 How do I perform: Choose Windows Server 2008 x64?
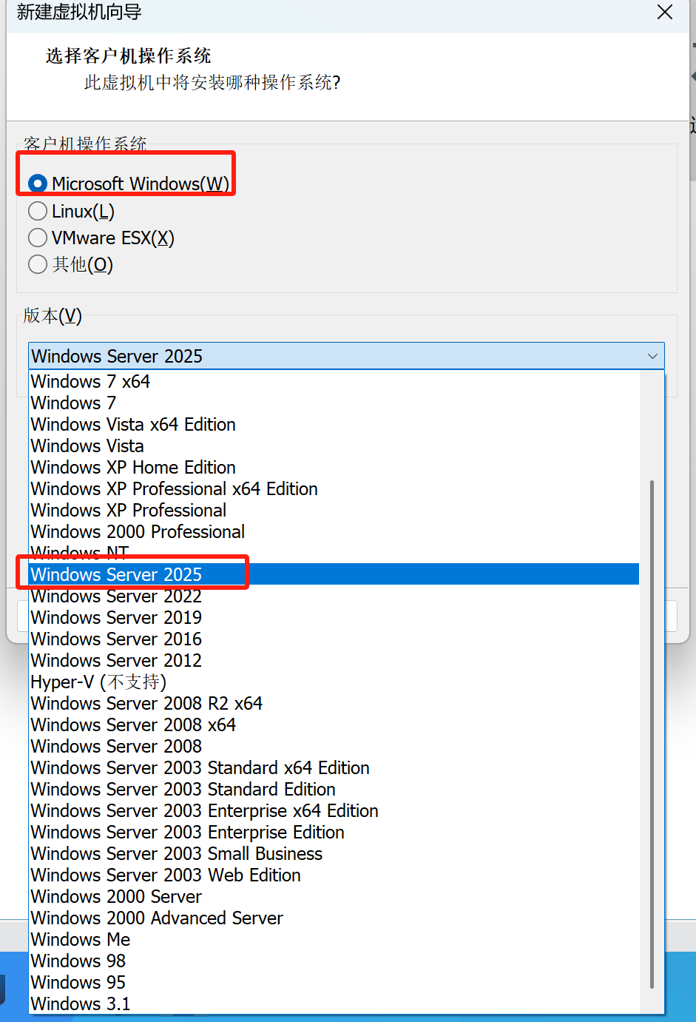click(x=334, y=725)
